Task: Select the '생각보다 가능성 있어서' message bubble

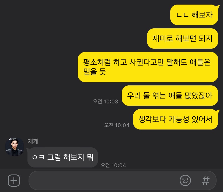Action: point(176,119)
